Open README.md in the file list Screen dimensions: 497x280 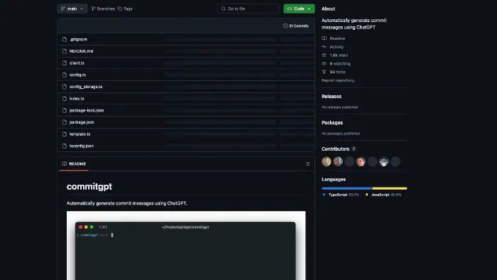pos(81,51)
